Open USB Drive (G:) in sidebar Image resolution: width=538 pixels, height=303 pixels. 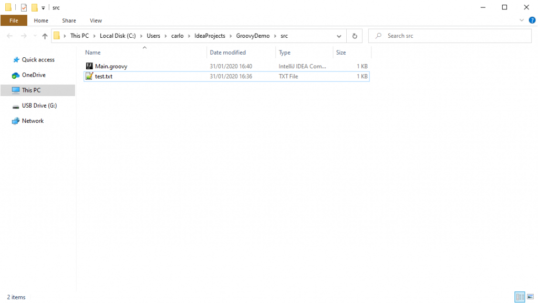39,106
